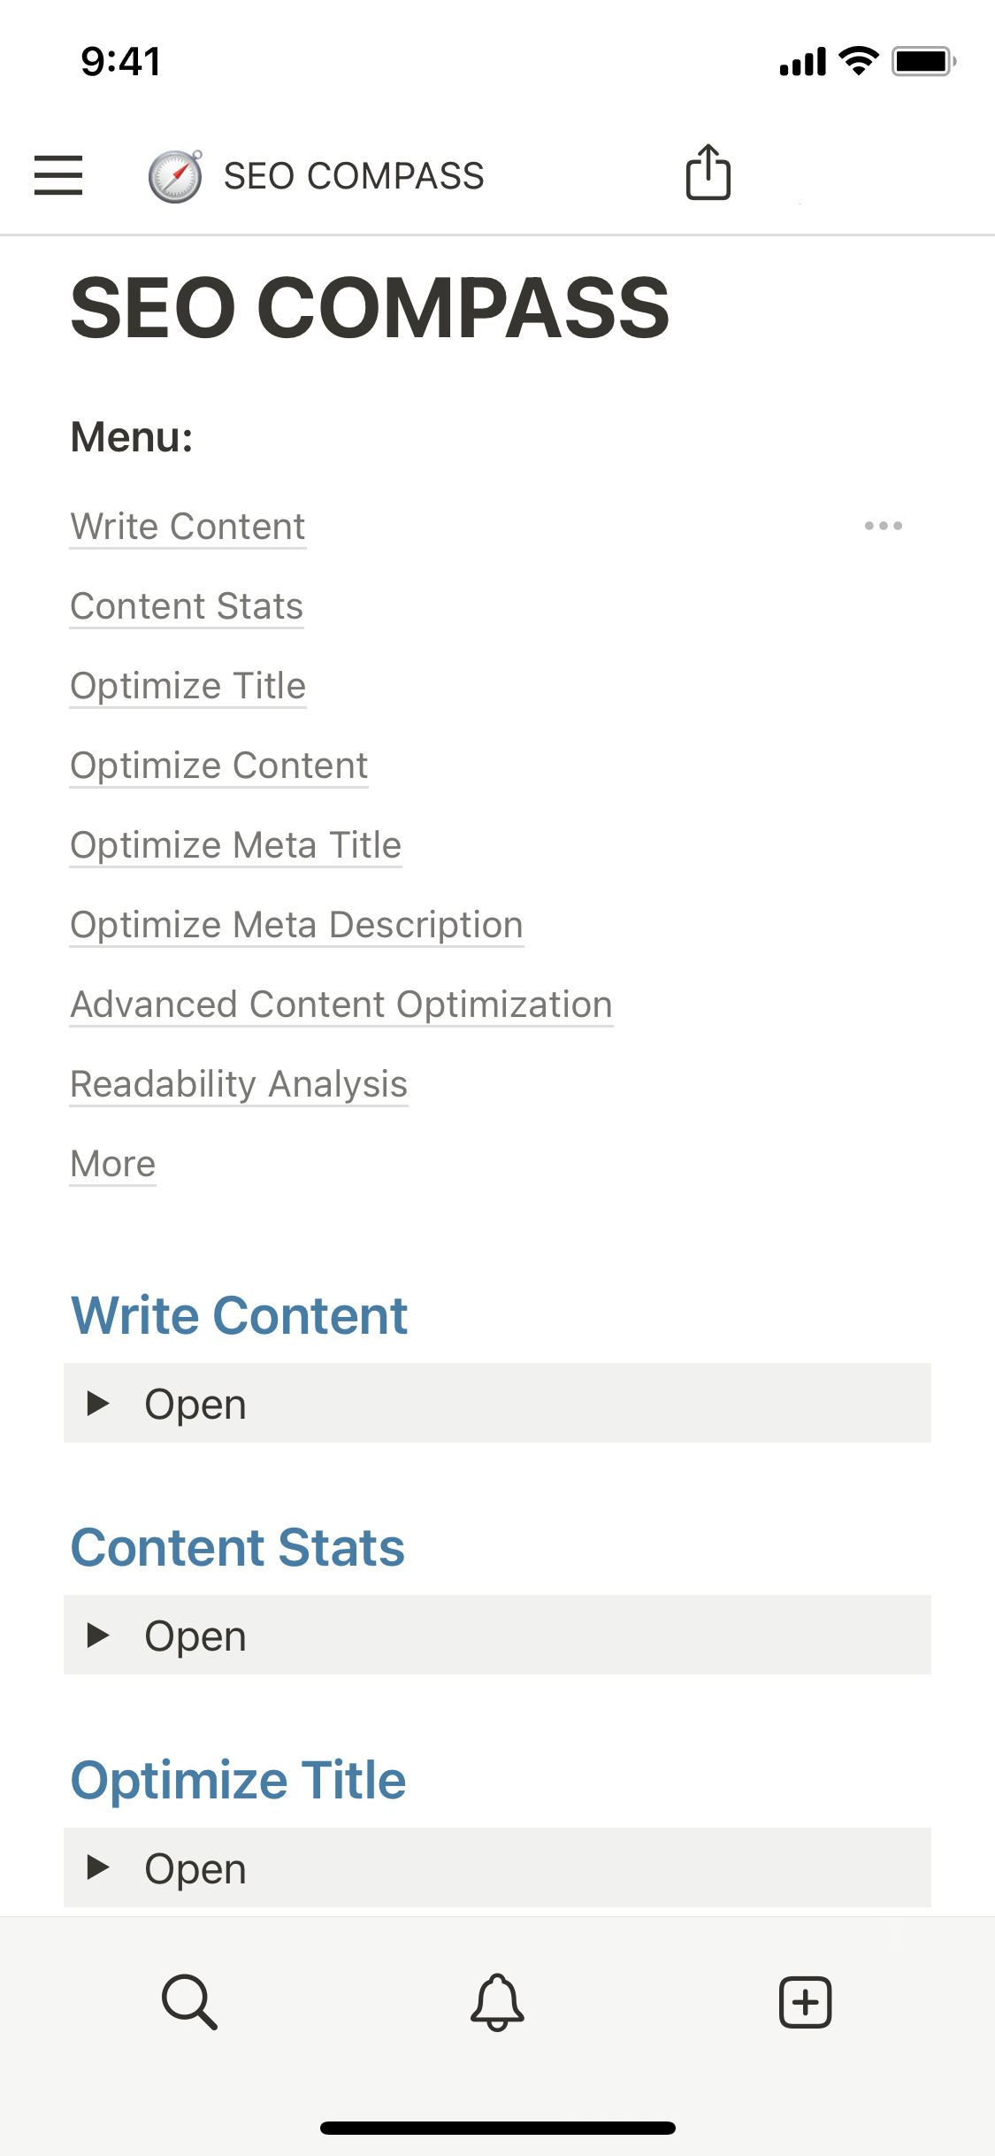The height and width of the screenshot is (2156, 995).
Task: Expand the Open toggle under Content Stats
Action: pos(98,1635)
